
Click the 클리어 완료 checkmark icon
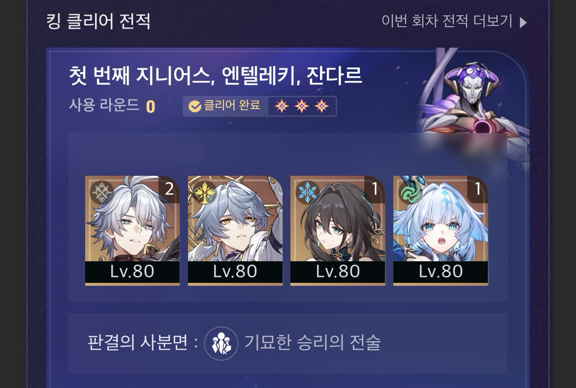pos(194,106)
